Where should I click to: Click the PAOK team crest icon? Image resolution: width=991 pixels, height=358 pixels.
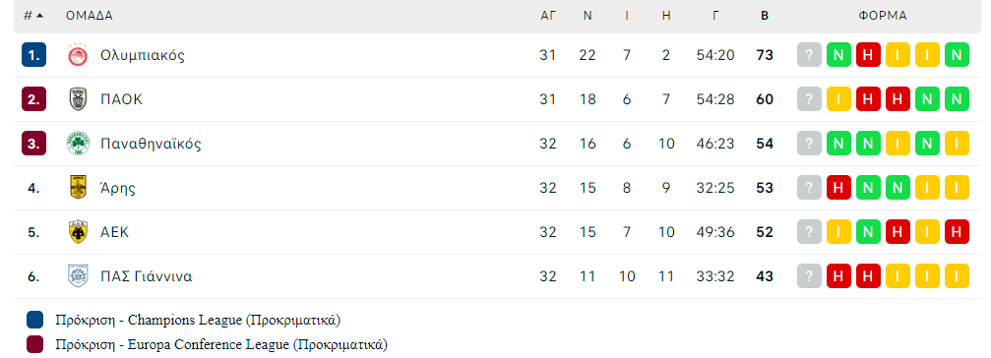click(78, 99)
